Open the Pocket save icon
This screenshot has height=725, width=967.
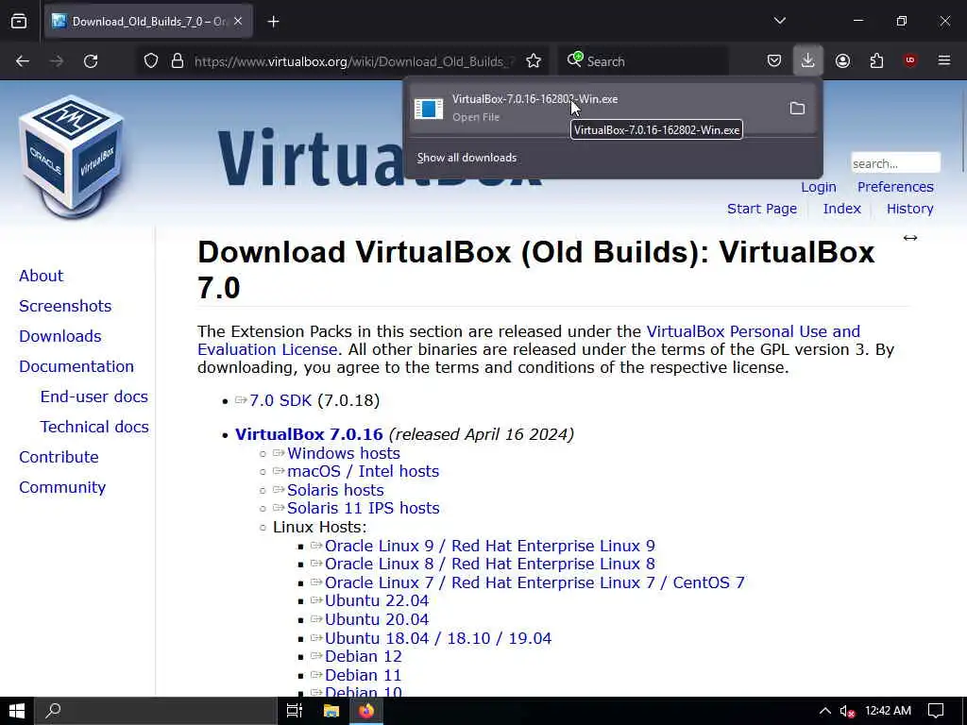tap(774, 61)
